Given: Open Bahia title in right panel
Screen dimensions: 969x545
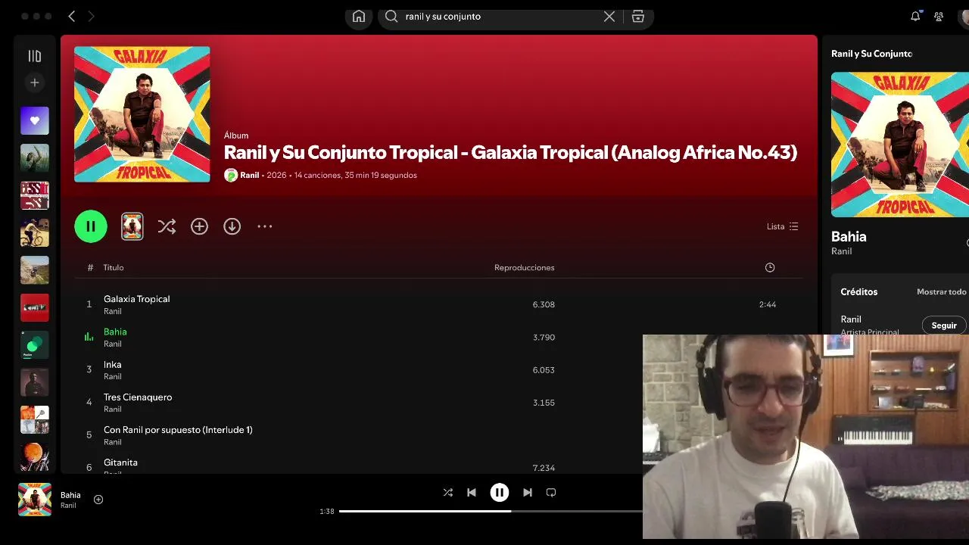Looking at the screenshot, I should (849, 236).
